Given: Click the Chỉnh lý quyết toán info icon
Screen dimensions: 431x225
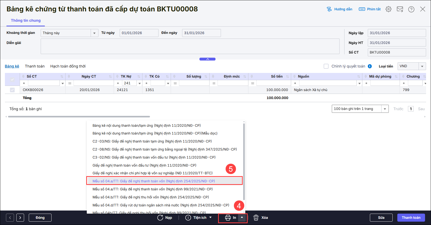Looking at the screenshot, I should click(370, 66).
